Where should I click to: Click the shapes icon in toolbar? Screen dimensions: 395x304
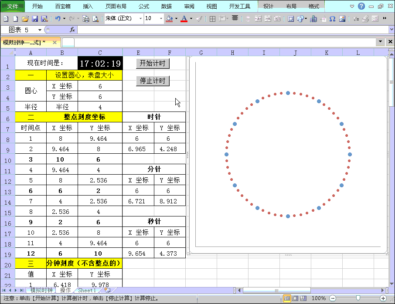coord(300,19)
